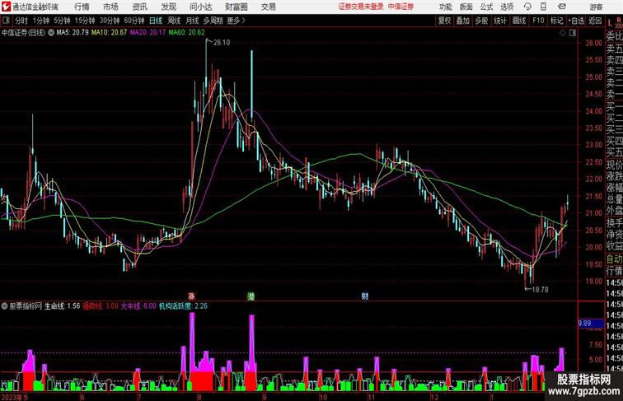Click the 港 marker below the chart
The height and width of the screenshot is (401, 623).
click(x=251, y=296)
